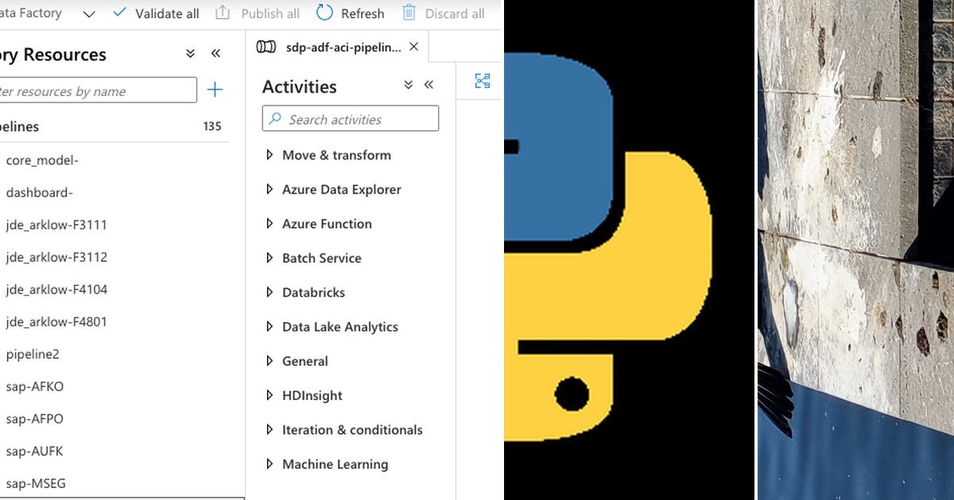This screenshot has height=500, width=954.
Task: Click the filter resources by name field
Action: [x=97, y=90]
